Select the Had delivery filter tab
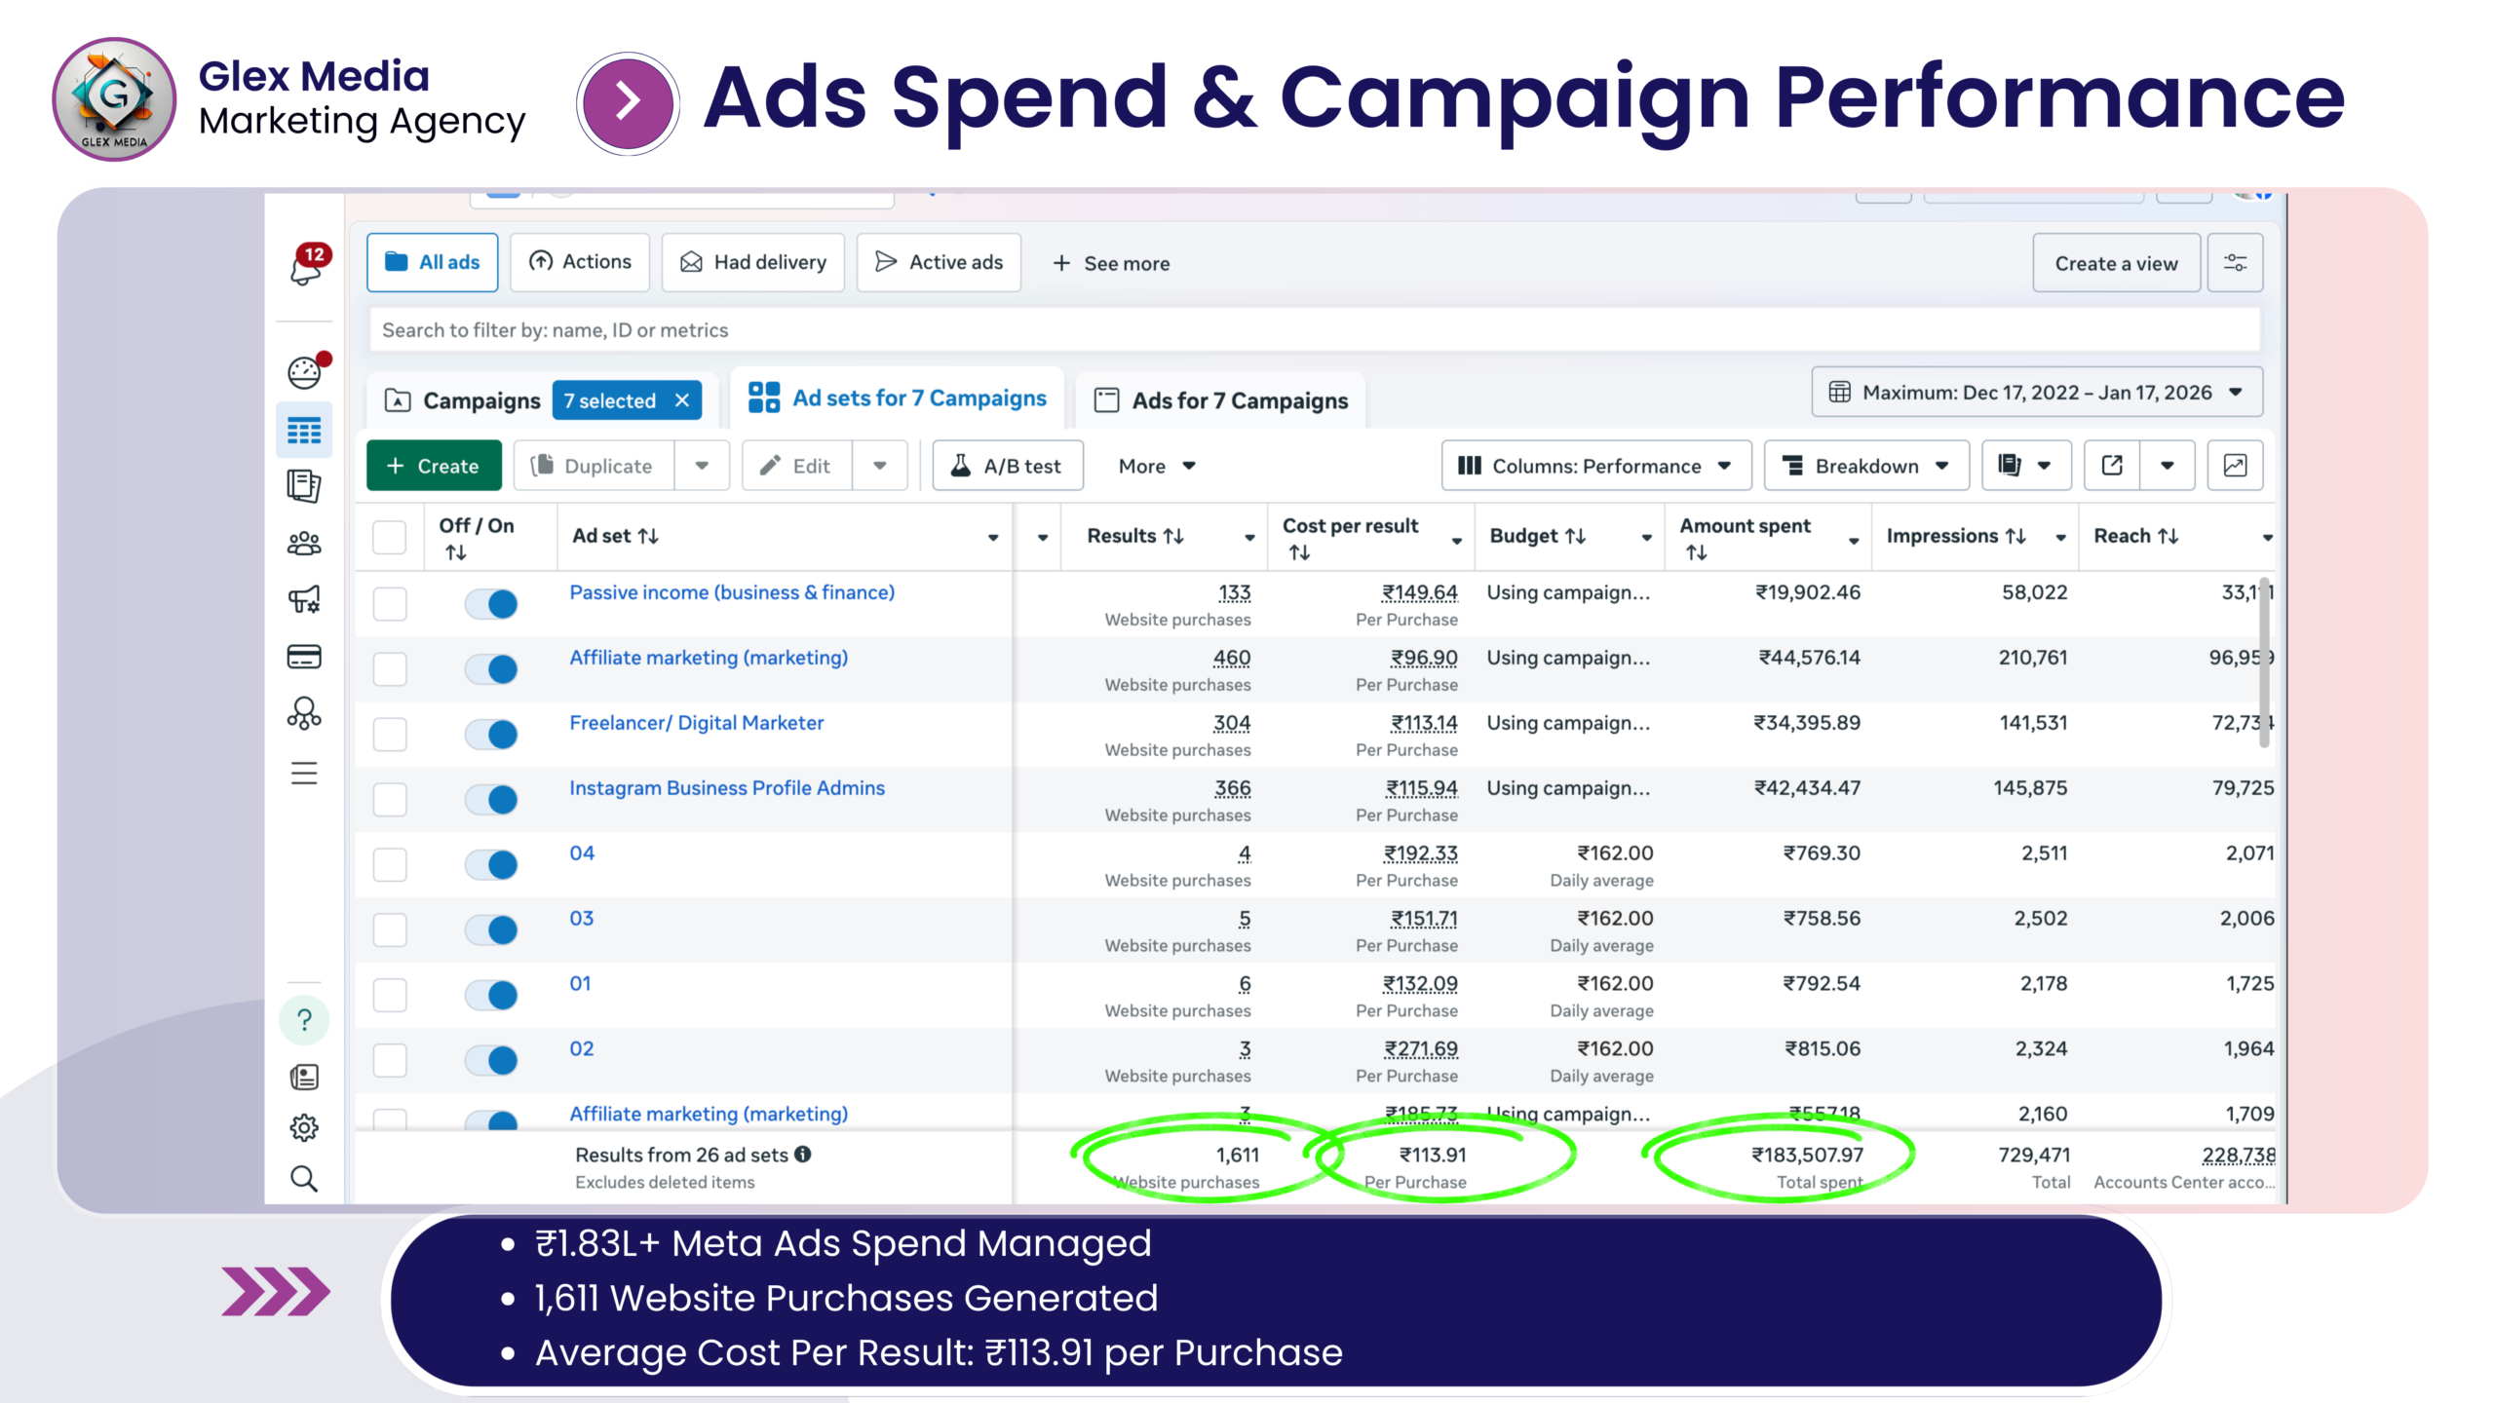This screenshot has width=2495, height=1403. coord(753,263)
